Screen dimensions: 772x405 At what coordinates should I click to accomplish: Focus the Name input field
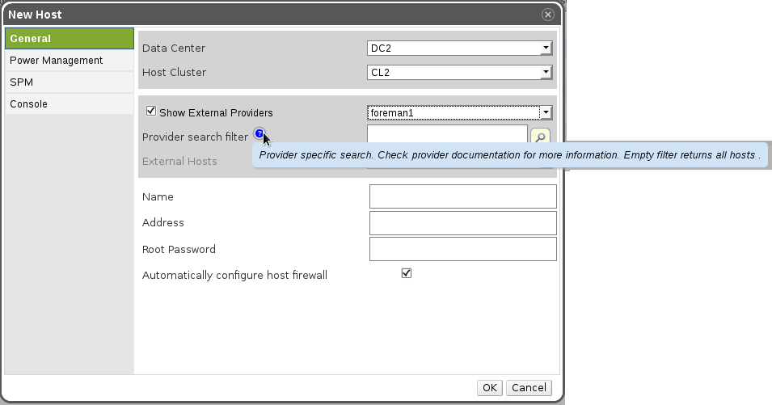tap(462, 196)
